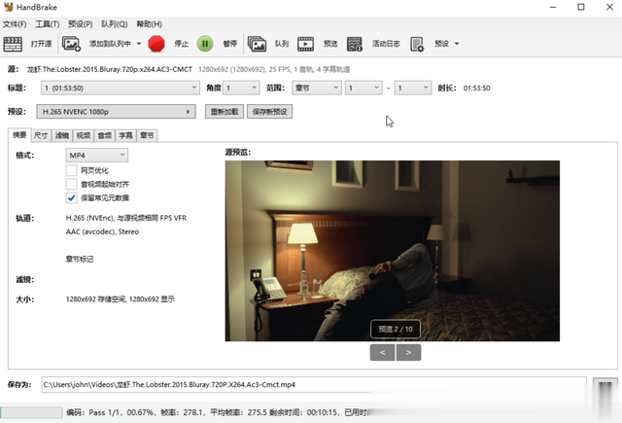Switch to the 尺寸 tab
This screenshot has width=622, height=423.
coord(41,136)
